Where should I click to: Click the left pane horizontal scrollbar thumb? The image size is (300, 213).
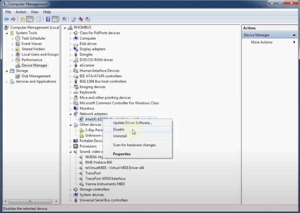[30, 201]
